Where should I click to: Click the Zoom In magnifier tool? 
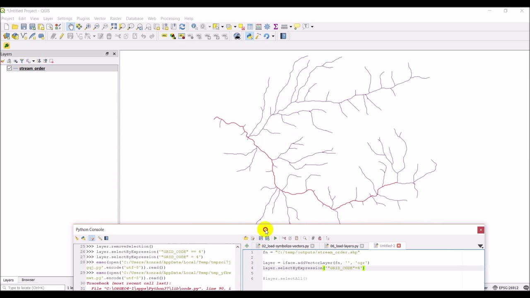(88, 26)
